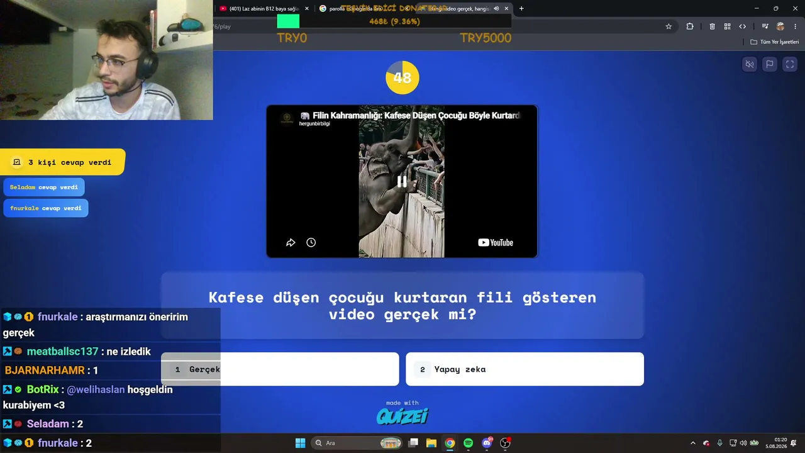Open the media control playlist icon
805x453 pixels.
click(x=765, y=26)
